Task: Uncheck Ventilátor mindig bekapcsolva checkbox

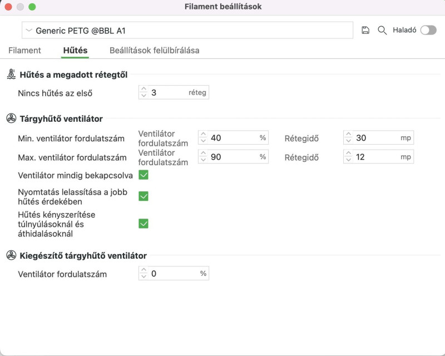Action: pos(144,175)
